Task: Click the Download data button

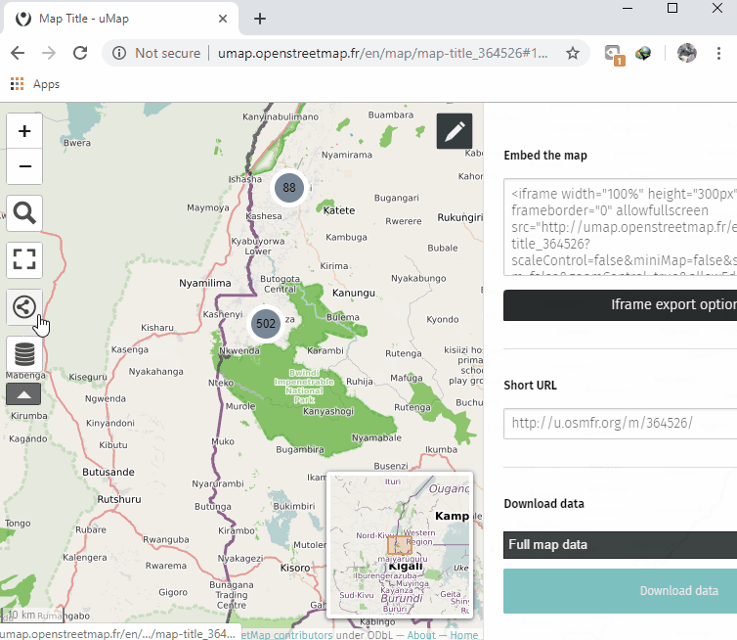Action: 620,591
